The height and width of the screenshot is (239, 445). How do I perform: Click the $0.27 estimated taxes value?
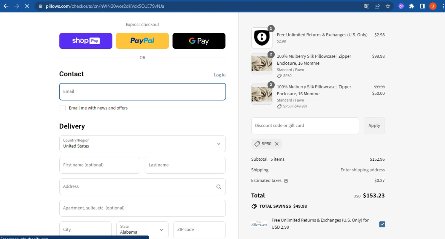(379, 181)
